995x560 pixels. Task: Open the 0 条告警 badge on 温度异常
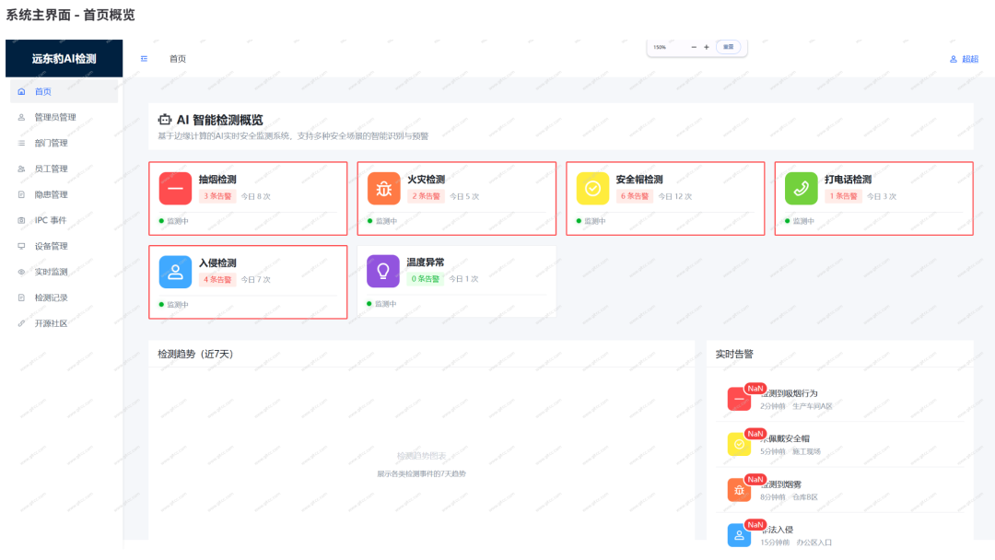pyautogui.click(x=425, y=278)
